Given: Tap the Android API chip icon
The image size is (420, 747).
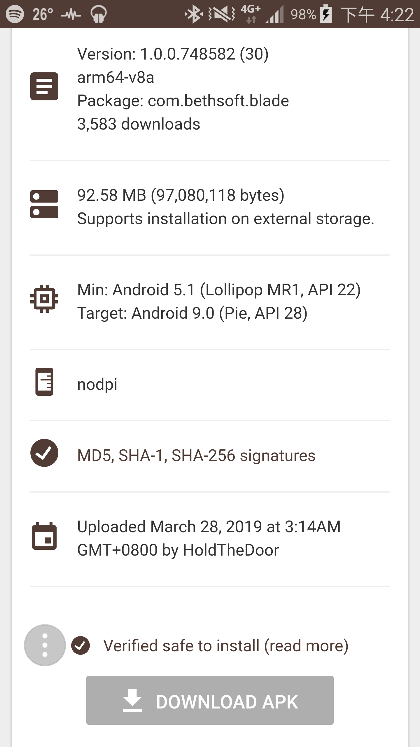Looking at the screenshot, I should coord(44,299).
